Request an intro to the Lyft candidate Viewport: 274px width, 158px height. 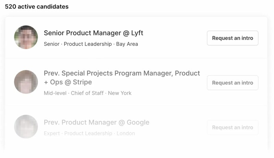tap(233, 38)
